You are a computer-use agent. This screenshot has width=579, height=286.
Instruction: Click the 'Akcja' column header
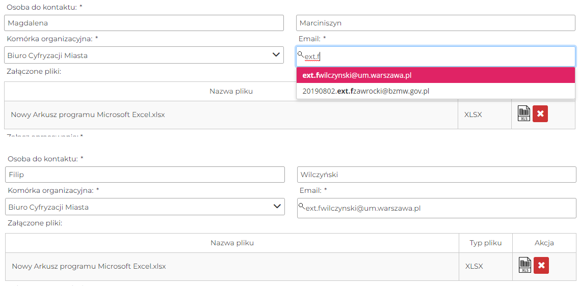544,243
